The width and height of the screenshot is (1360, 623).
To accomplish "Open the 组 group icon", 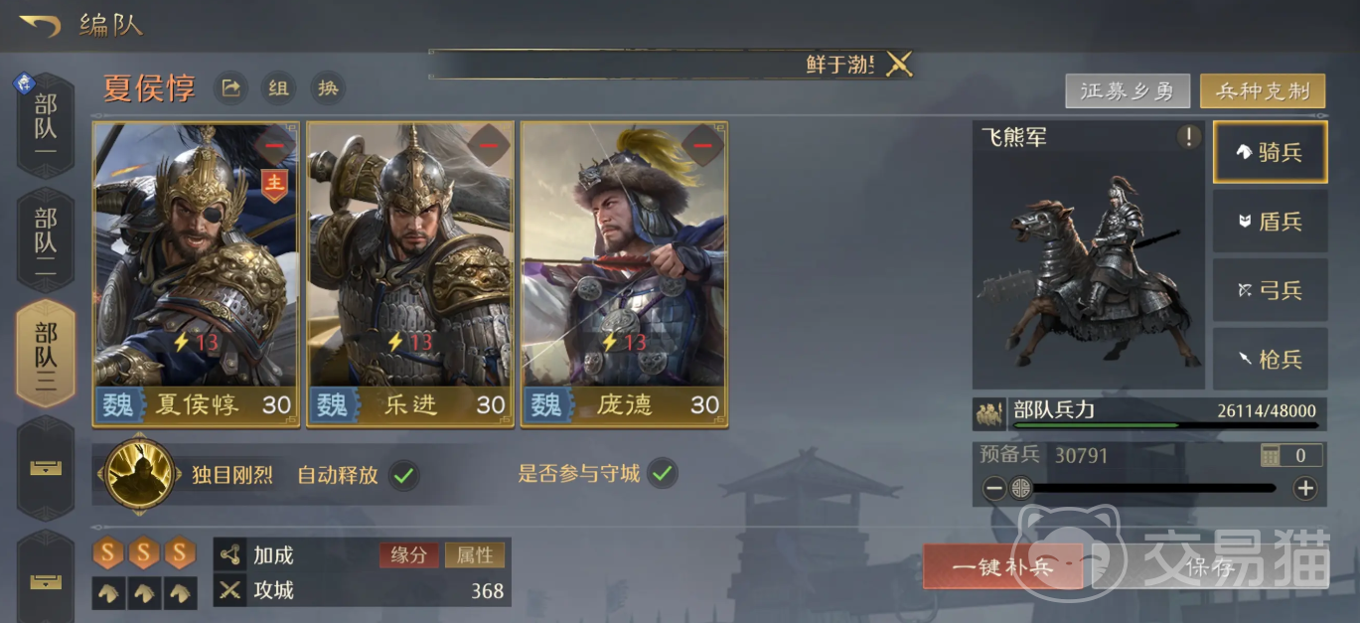I will [278, 88].
